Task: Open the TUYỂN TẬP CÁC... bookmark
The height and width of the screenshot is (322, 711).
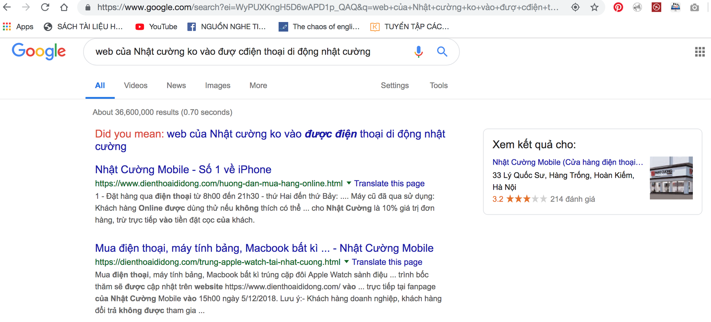Action: point(410,27)
